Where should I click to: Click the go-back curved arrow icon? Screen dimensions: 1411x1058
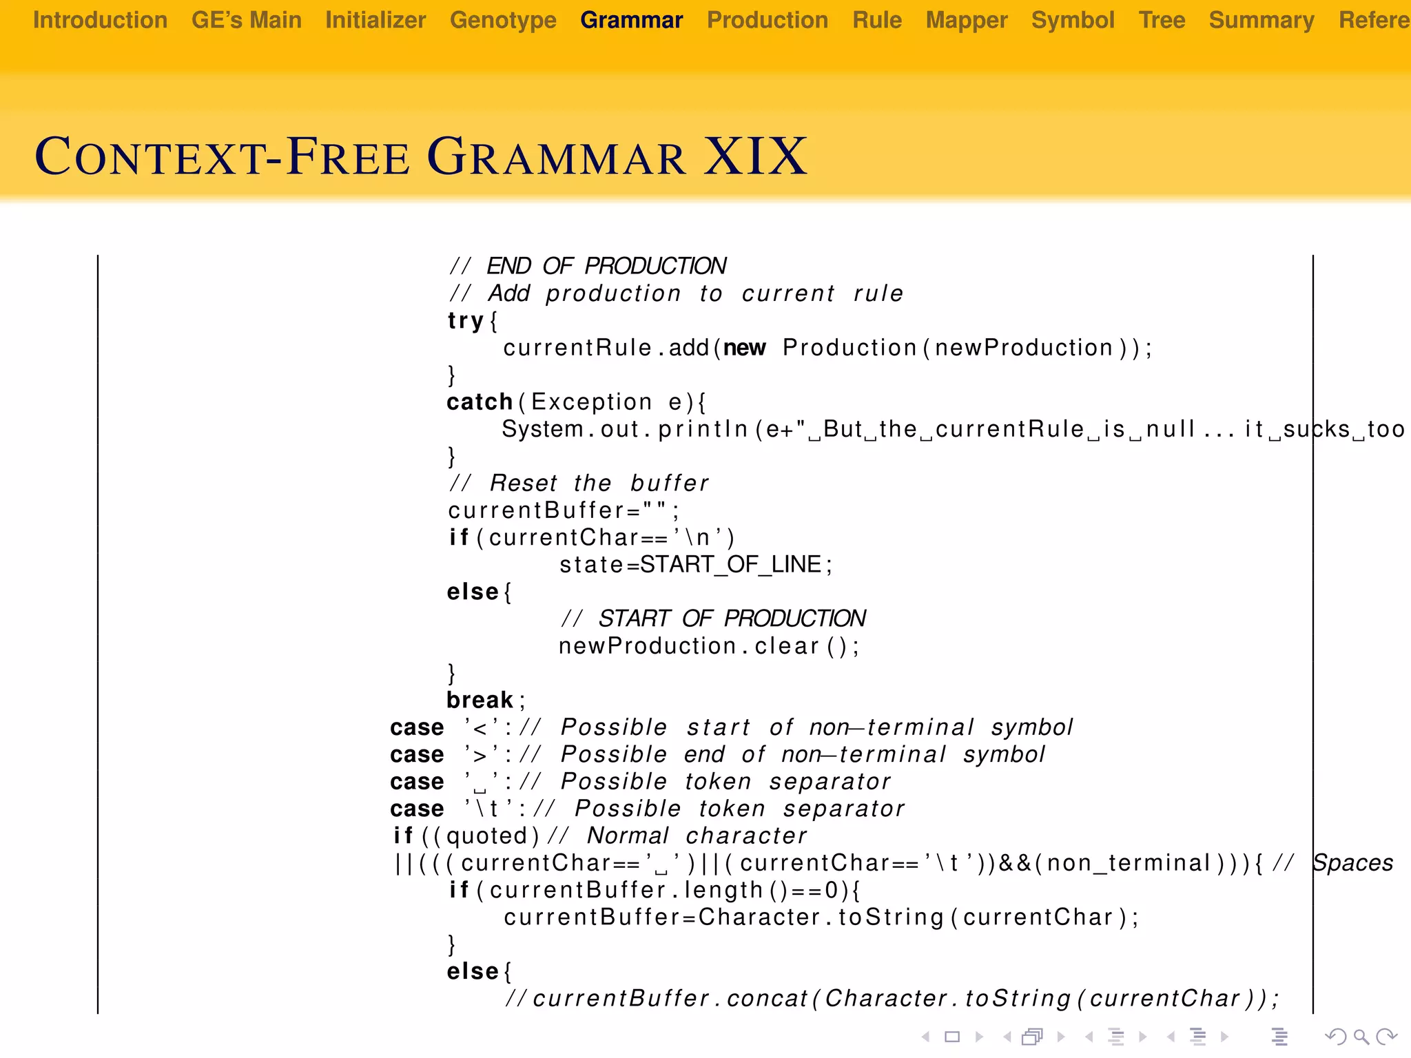1336,1037
